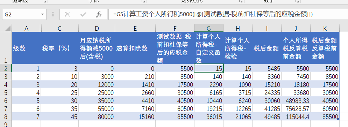Click cell with value 25000

click(97, 92)
